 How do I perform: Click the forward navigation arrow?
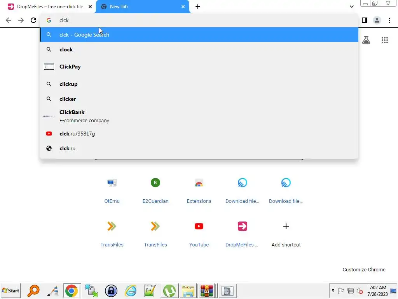click(21, 20)
